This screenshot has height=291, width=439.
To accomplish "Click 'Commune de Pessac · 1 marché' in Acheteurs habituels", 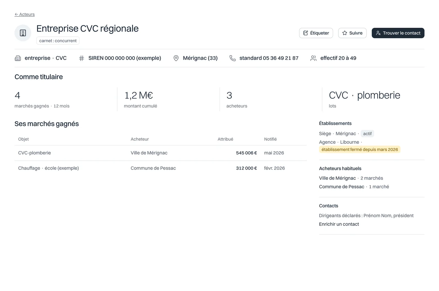I will (x=354, y=187).
